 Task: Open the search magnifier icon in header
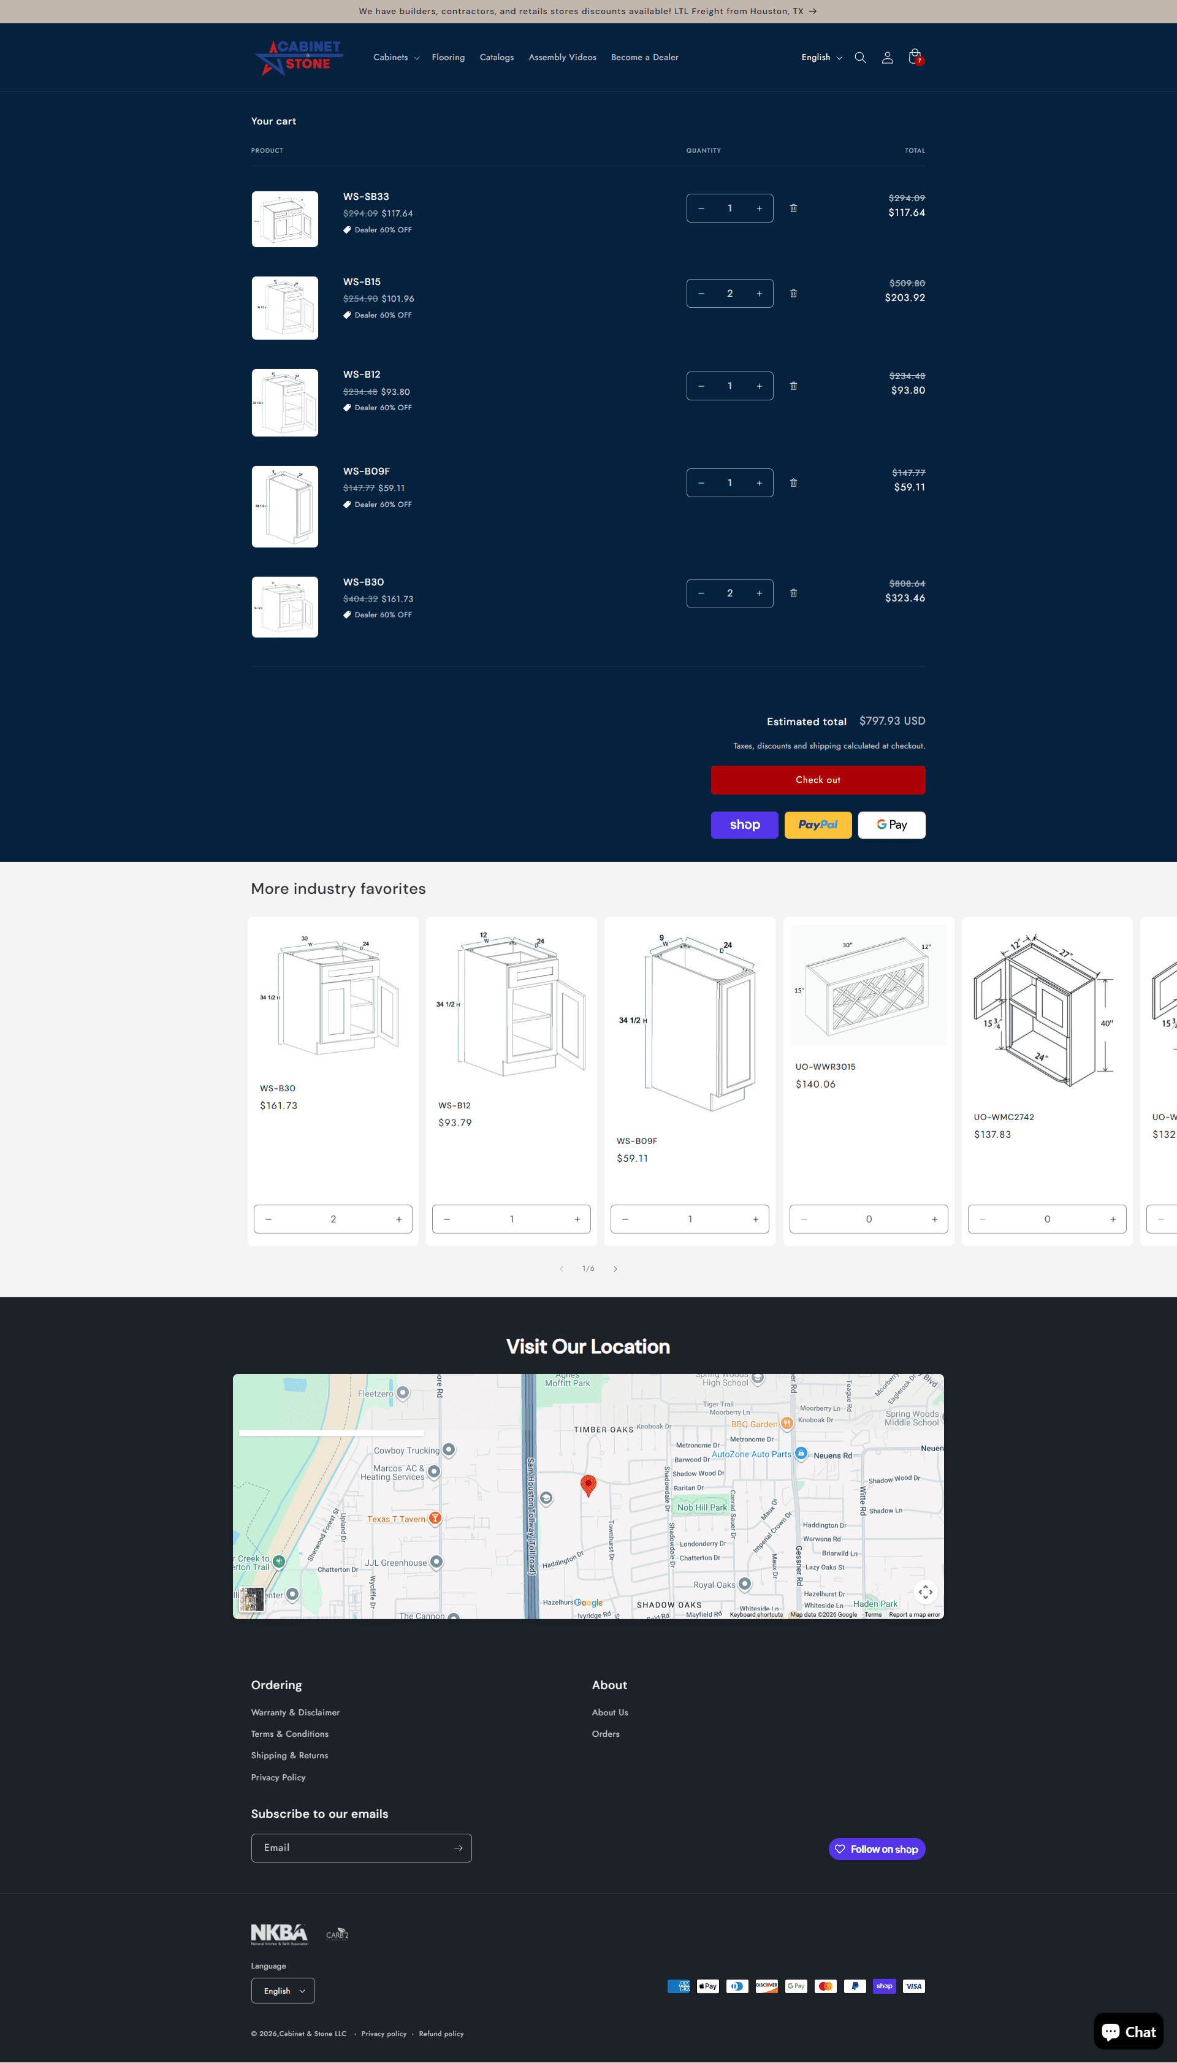point(860,58)
